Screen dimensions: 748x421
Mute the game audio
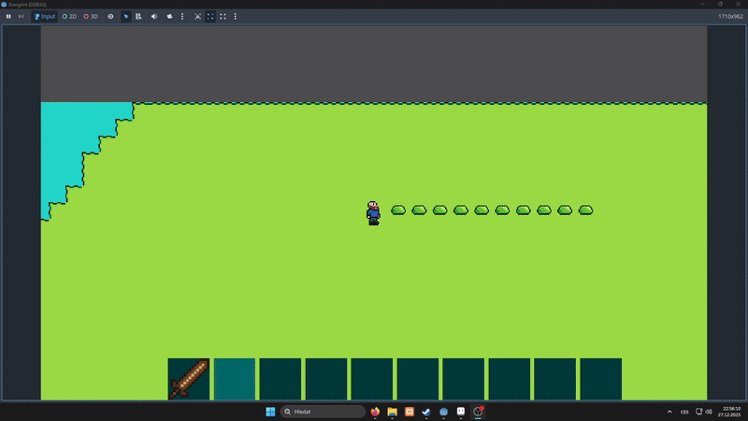click(154, 16)
